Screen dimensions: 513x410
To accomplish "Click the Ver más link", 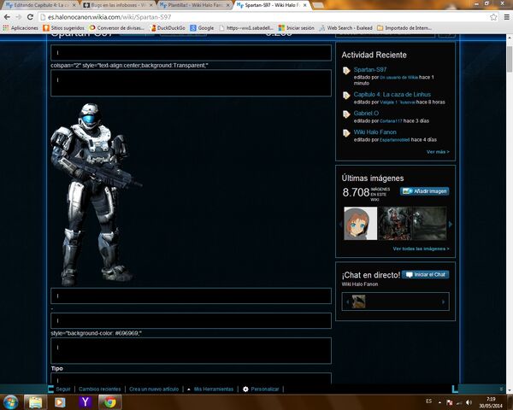I will click(x=438, y=152).
